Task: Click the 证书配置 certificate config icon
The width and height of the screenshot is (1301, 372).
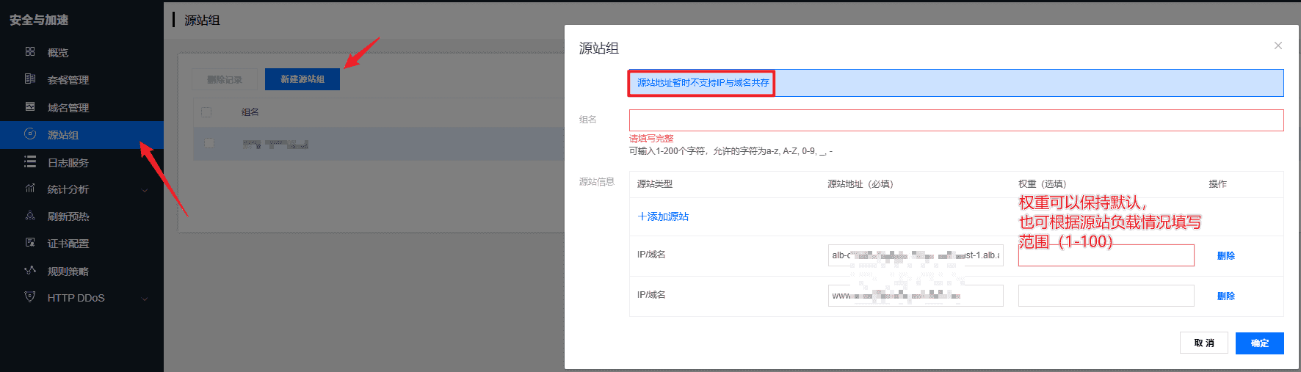Action: coord(30,243)
